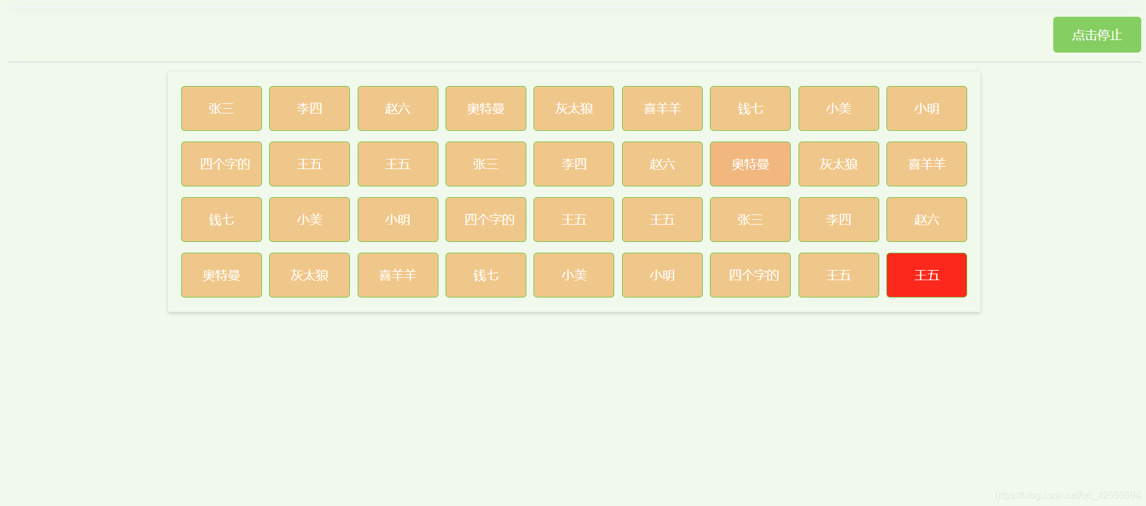Image resolution: width=1146 pixels, height=506 pixels.
Task: Pick 小明 card in the third row
Action: pyautogui.click(x=398, y=219)
